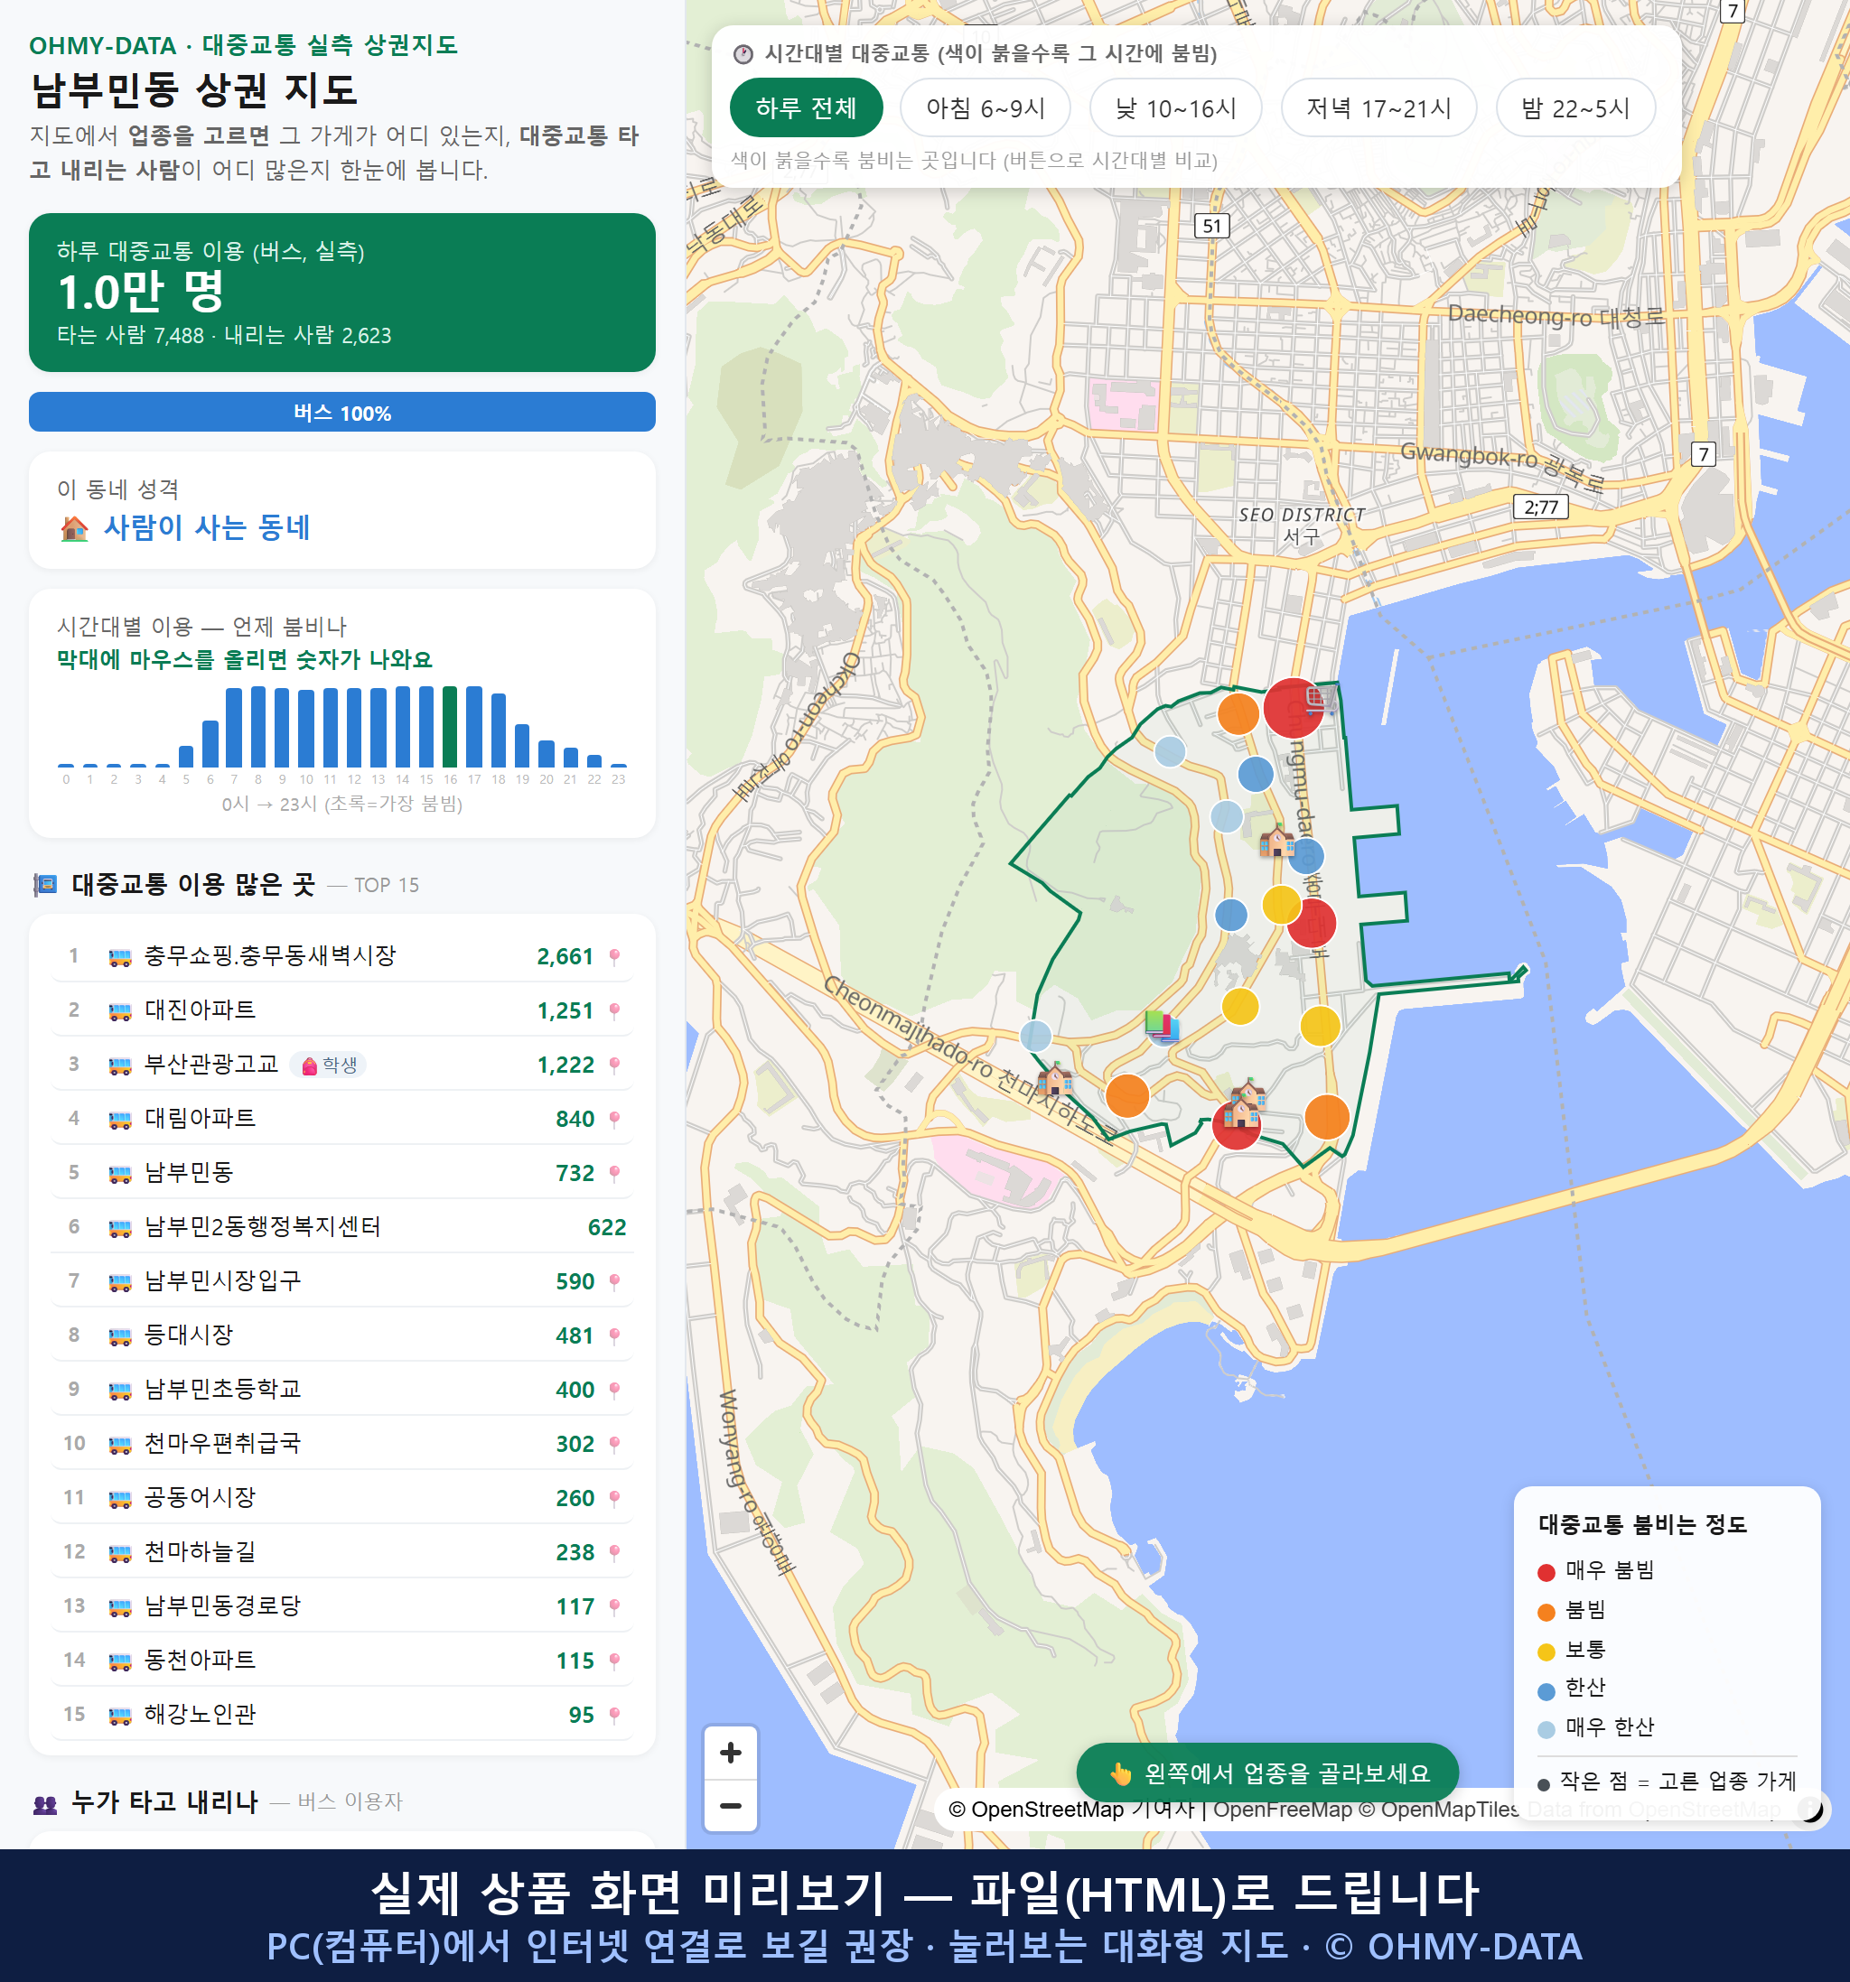Click the 학생 tag on 부산관광고교 row
1850x1982 pixels.
[329, 1065]
